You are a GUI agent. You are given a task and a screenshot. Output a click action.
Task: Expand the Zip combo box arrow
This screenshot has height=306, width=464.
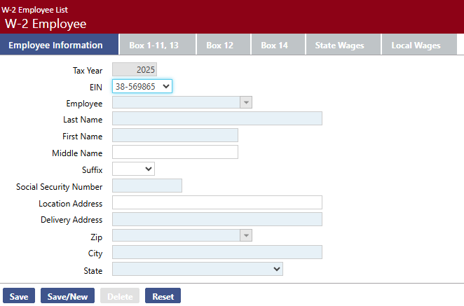[245, 236]
